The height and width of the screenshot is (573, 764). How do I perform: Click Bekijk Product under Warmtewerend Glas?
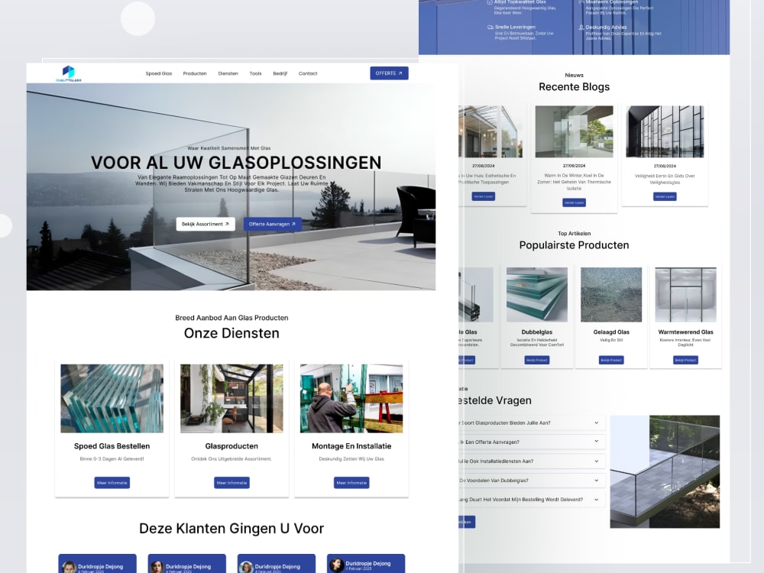click(x=685, y=360)
